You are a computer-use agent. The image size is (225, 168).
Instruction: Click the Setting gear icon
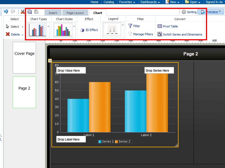coord(184,12)
